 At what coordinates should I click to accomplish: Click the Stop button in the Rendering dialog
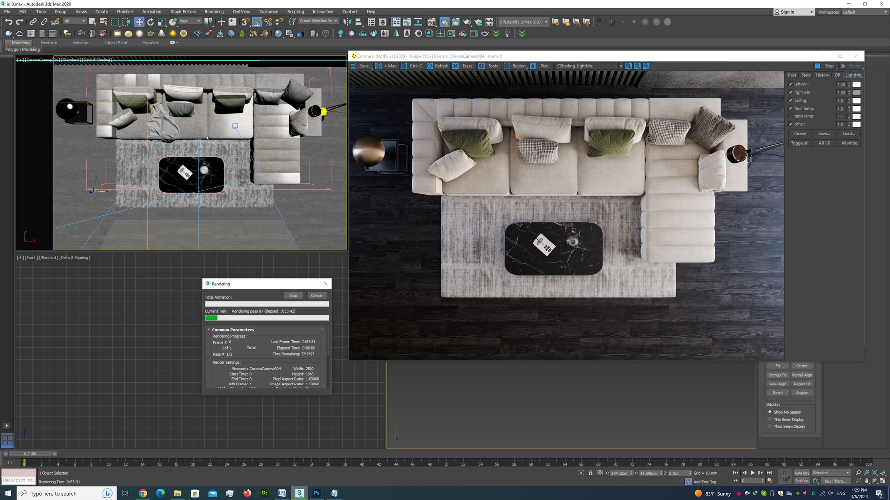coord(293,295)
